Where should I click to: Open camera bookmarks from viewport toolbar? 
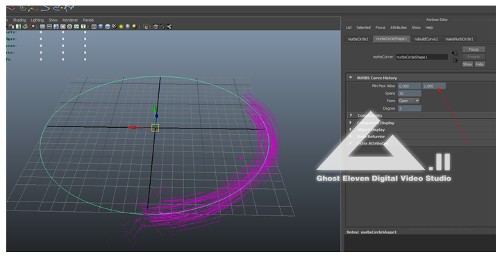18,26
